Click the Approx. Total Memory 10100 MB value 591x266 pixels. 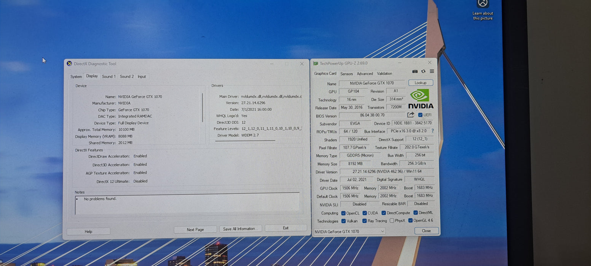(x=126, y=130)
